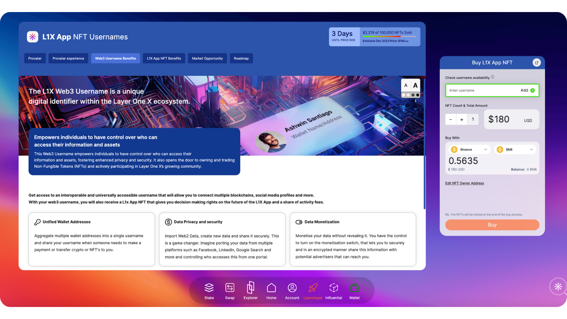Viewport: 567px width, 319px height.
Task: Open Swap from the bottom dock
Action: pyautogui.click(x=230, y=291)
